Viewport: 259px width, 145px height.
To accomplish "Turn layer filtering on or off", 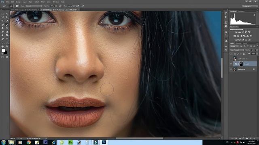I will pyautogui.click(x=257, y=46).
